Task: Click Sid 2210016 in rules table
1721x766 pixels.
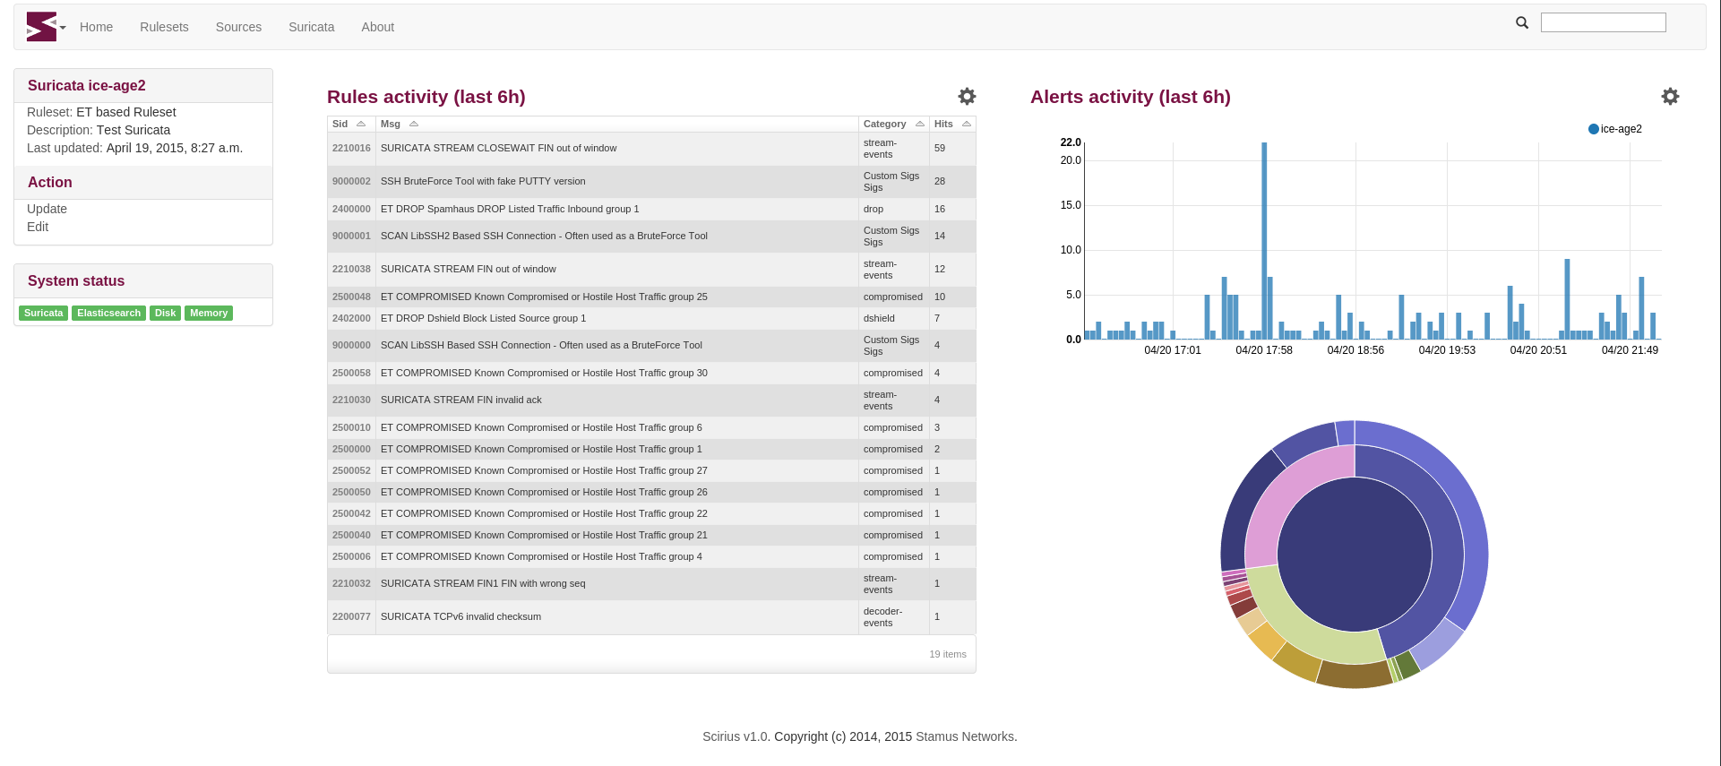Action: click(351, 148)
